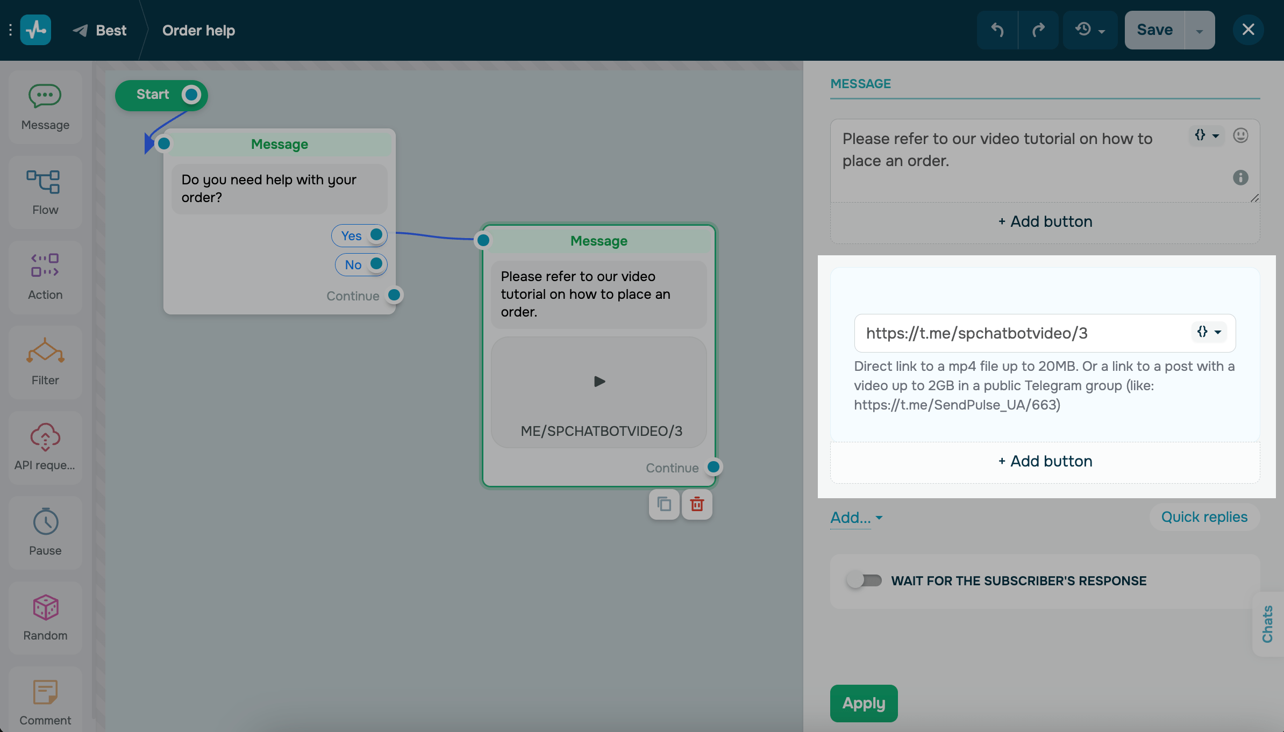The image size is (1284, 732).
Task: Select the API request block
Action: [45, 447]
